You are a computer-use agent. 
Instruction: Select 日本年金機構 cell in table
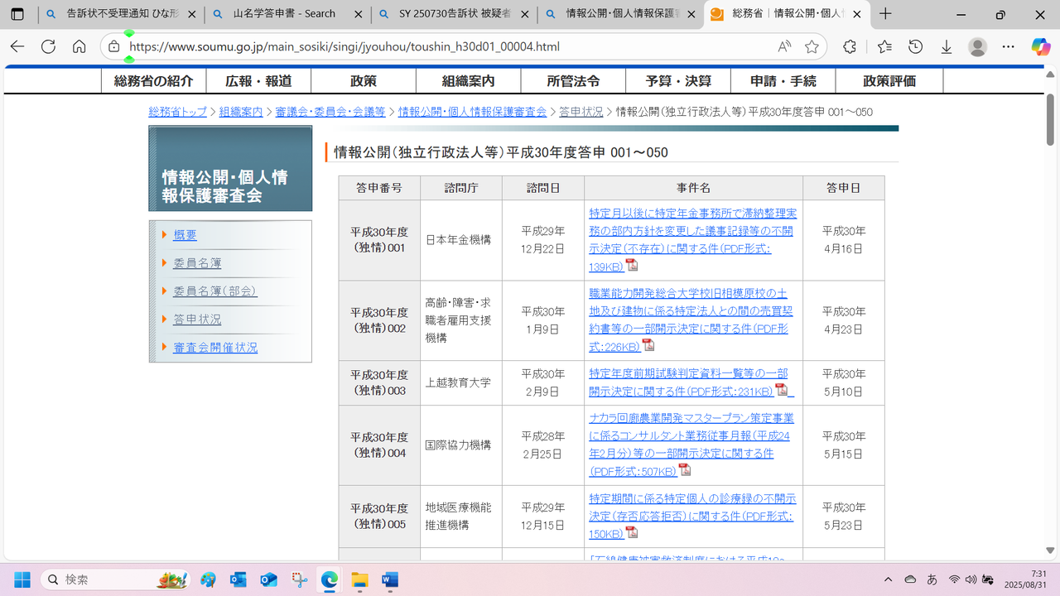(x=461, y=240)
